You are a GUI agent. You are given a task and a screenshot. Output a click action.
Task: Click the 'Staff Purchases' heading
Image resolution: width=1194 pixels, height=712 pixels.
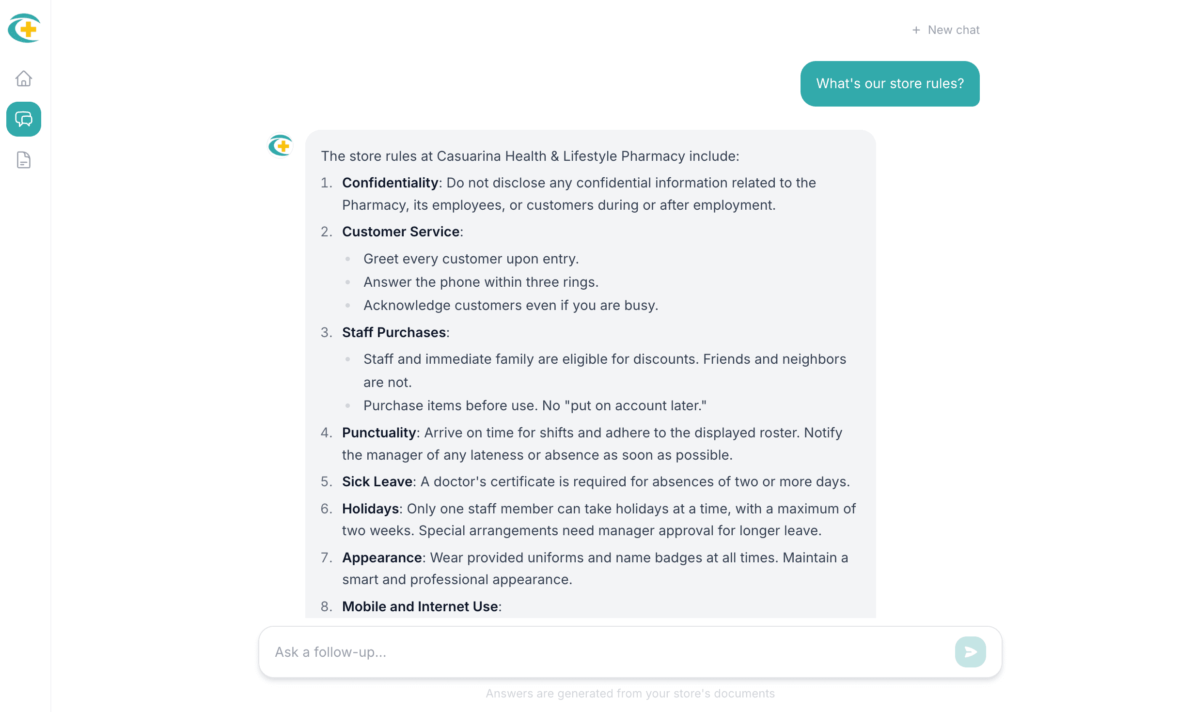pos(394,332)
